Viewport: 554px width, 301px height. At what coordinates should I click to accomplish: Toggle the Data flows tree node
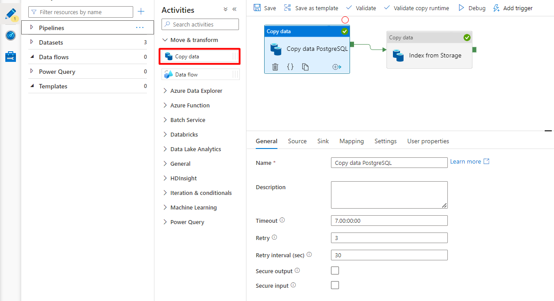pyautogui.click(x=31, y=57)
